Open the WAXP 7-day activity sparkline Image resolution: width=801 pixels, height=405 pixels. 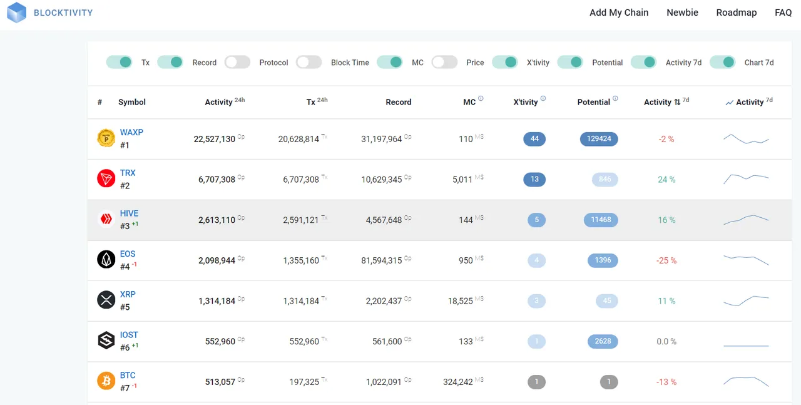(x=746, y=139)
